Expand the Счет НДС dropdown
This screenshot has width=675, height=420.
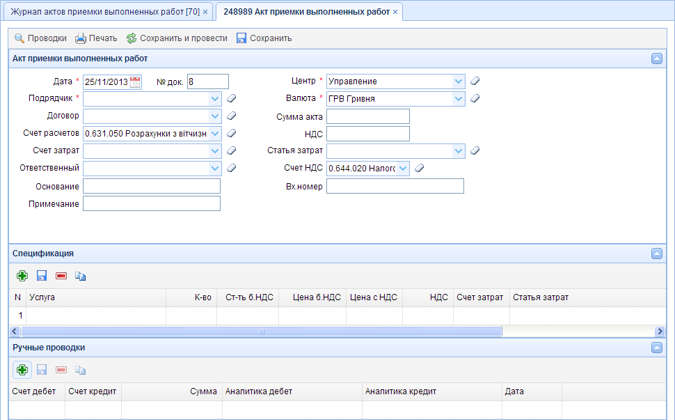point(404,169)
